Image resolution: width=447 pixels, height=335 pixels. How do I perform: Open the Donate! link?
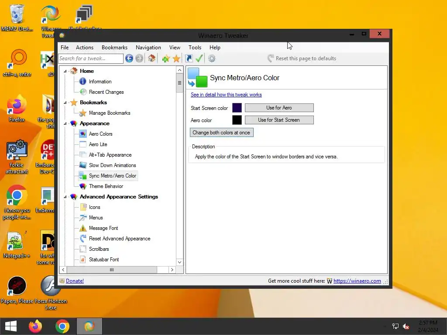(x=75, y=281)
